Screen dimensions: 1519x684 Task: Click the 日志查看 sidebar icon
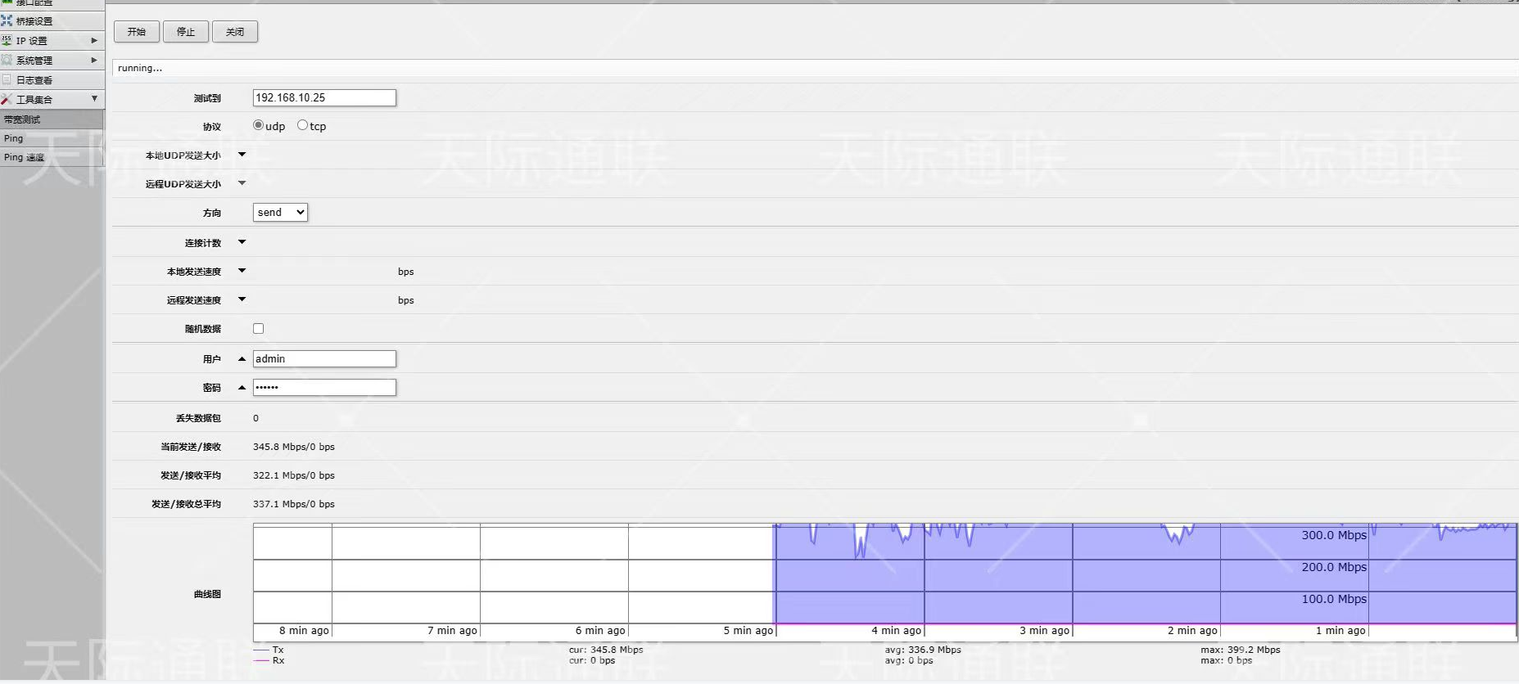click(x=7, y=79)
